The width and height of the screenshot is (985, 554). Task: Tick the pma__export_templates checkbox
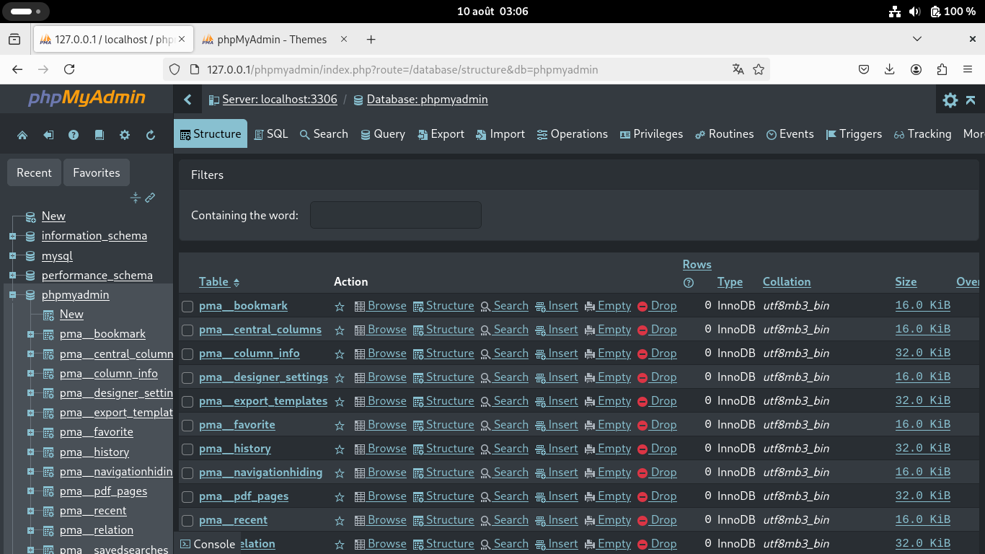pos(187,402)
